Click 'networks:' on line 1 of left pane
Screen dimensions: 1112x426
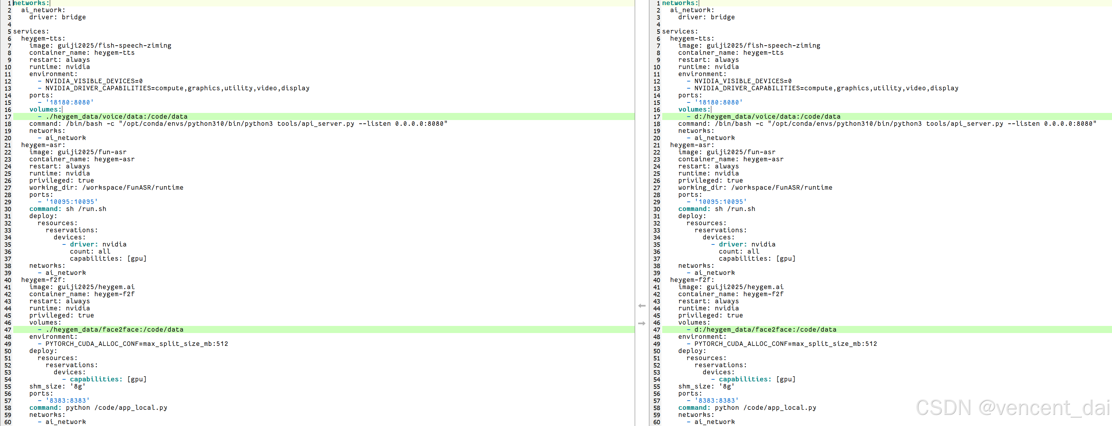[31, 3]
